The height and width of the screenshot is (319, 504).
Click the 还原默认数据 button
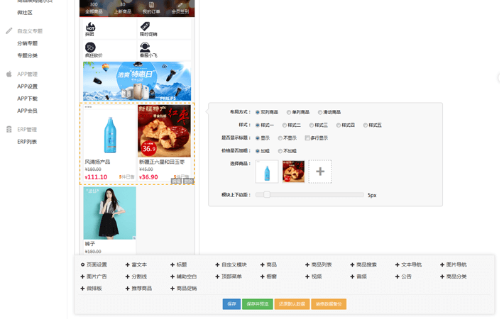292,304
